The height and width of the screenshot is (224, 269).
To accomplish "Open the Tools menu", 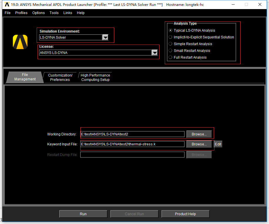I will coord(54,13).
